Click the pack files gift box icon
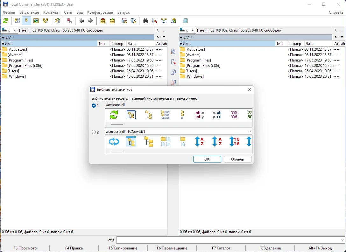346x252 pixels. [x=103, y=21]
